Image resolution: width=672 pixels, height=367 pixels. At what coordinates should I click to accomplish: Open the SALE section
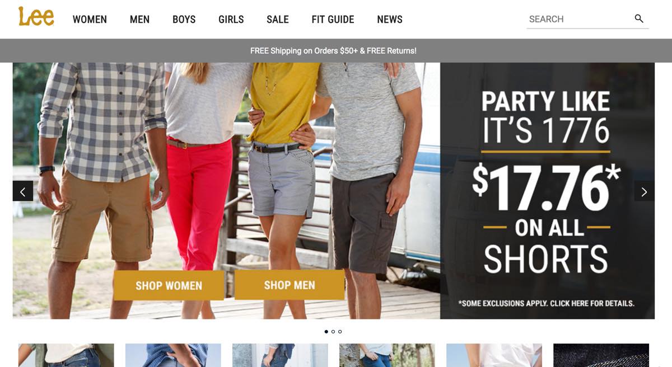278,20
